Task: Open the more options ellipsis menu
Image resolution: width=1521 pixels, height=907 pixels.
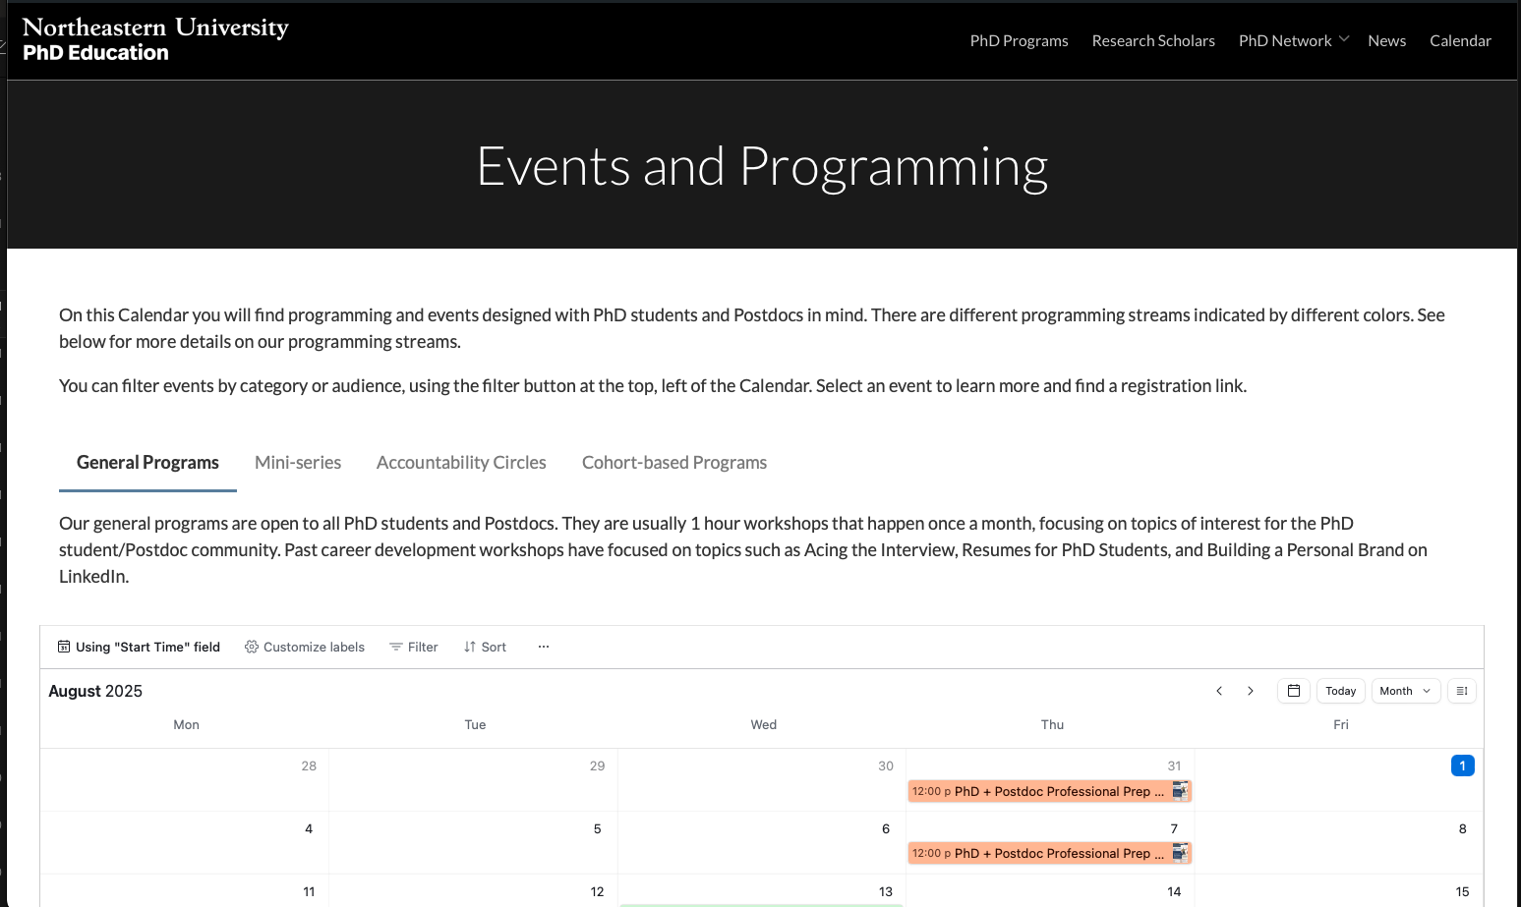Action: click(x=544, y=647)
